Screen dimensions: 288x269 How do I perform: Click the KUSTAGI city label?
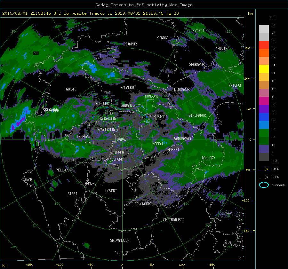tap(160, 117)
